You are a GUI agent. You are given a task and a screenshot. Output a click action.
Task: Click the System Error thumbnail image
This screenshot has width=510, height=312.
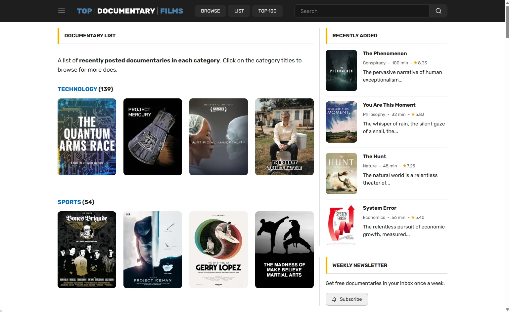coord(341,225)
